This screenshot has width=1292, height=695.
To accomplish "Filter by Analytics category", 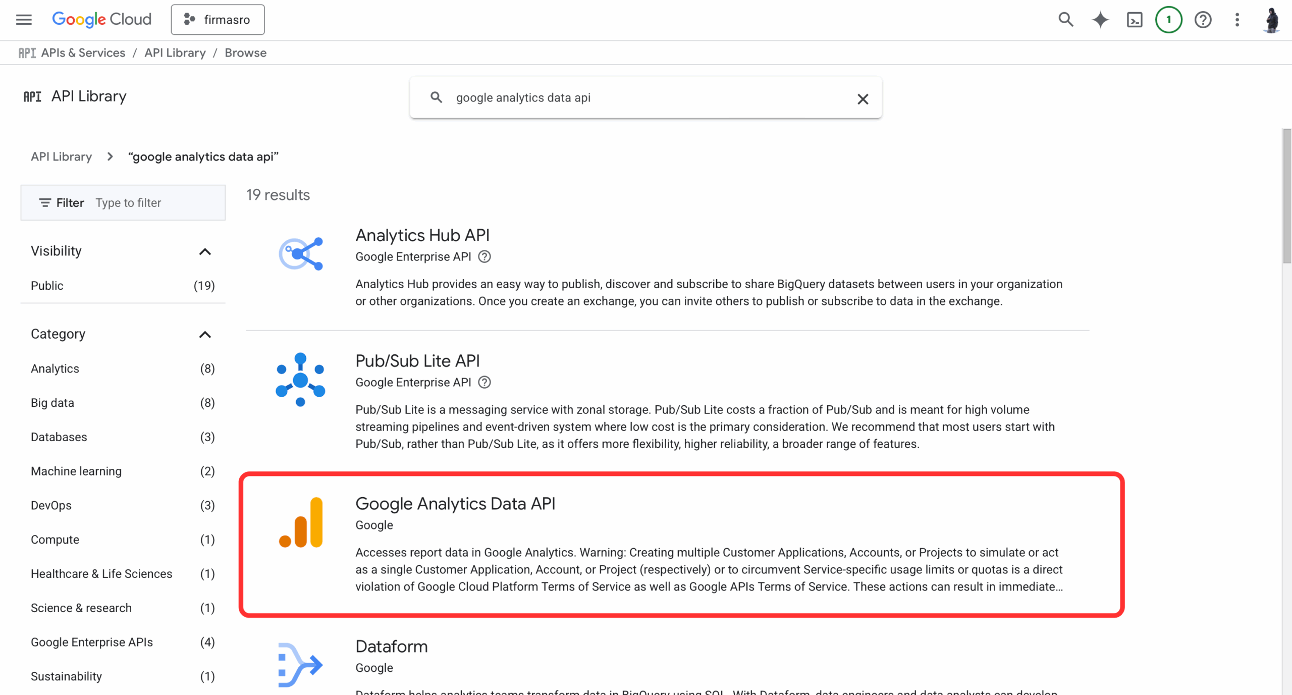I will (x=123, y=369).
